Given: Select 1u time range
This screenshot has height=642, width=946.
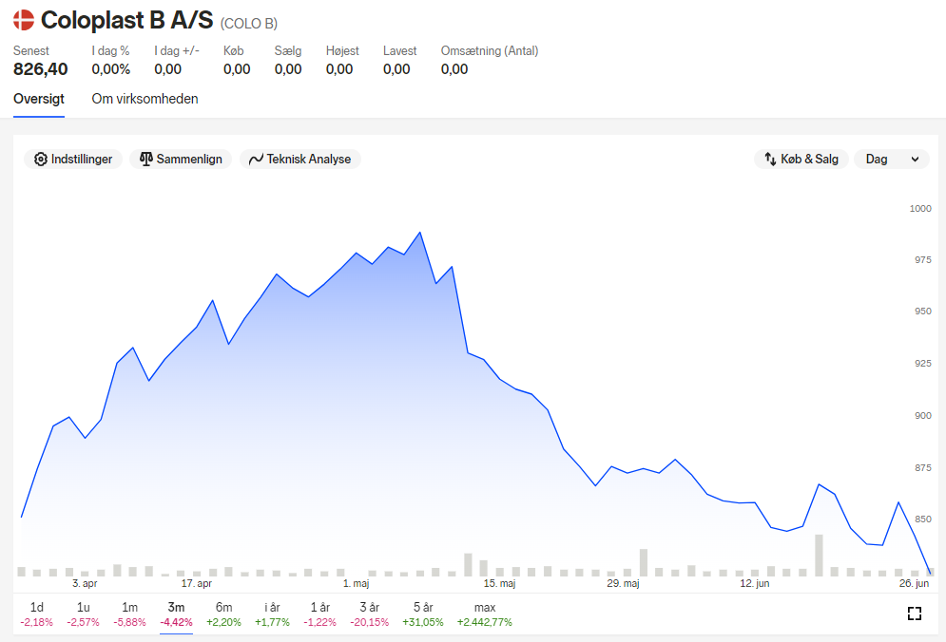Looking at the screenshot, I should click(84, 614).
